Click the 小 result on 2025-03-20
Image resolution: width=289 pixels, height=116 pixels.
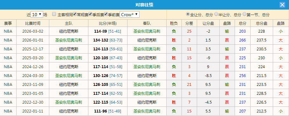coord(281,58)
